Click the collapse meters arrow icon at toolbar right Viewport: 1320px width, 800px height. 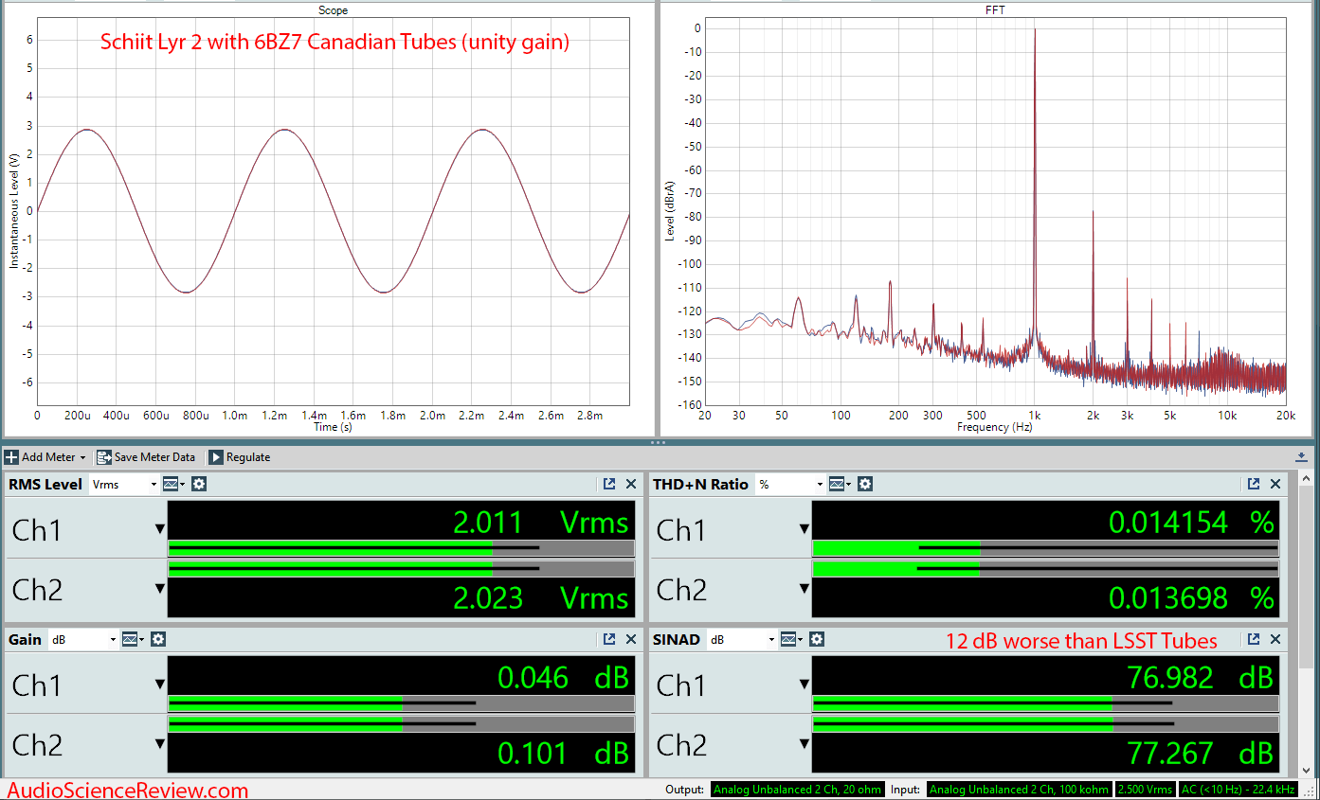(1302, 456)
